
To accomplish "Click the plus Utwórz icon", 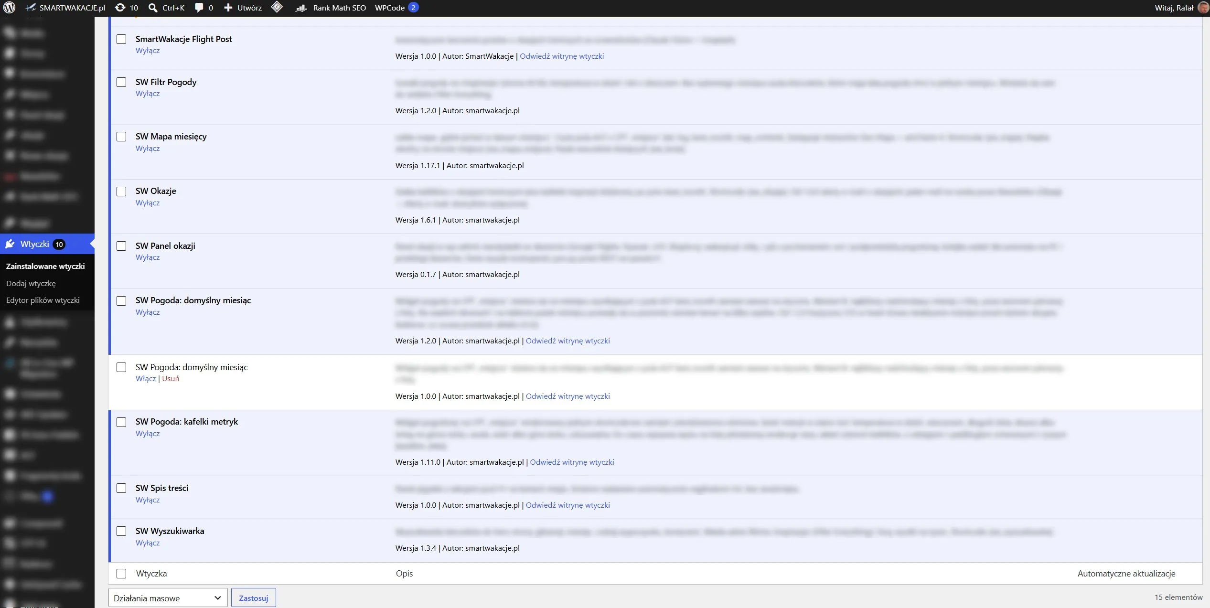I will pos(228,8).
